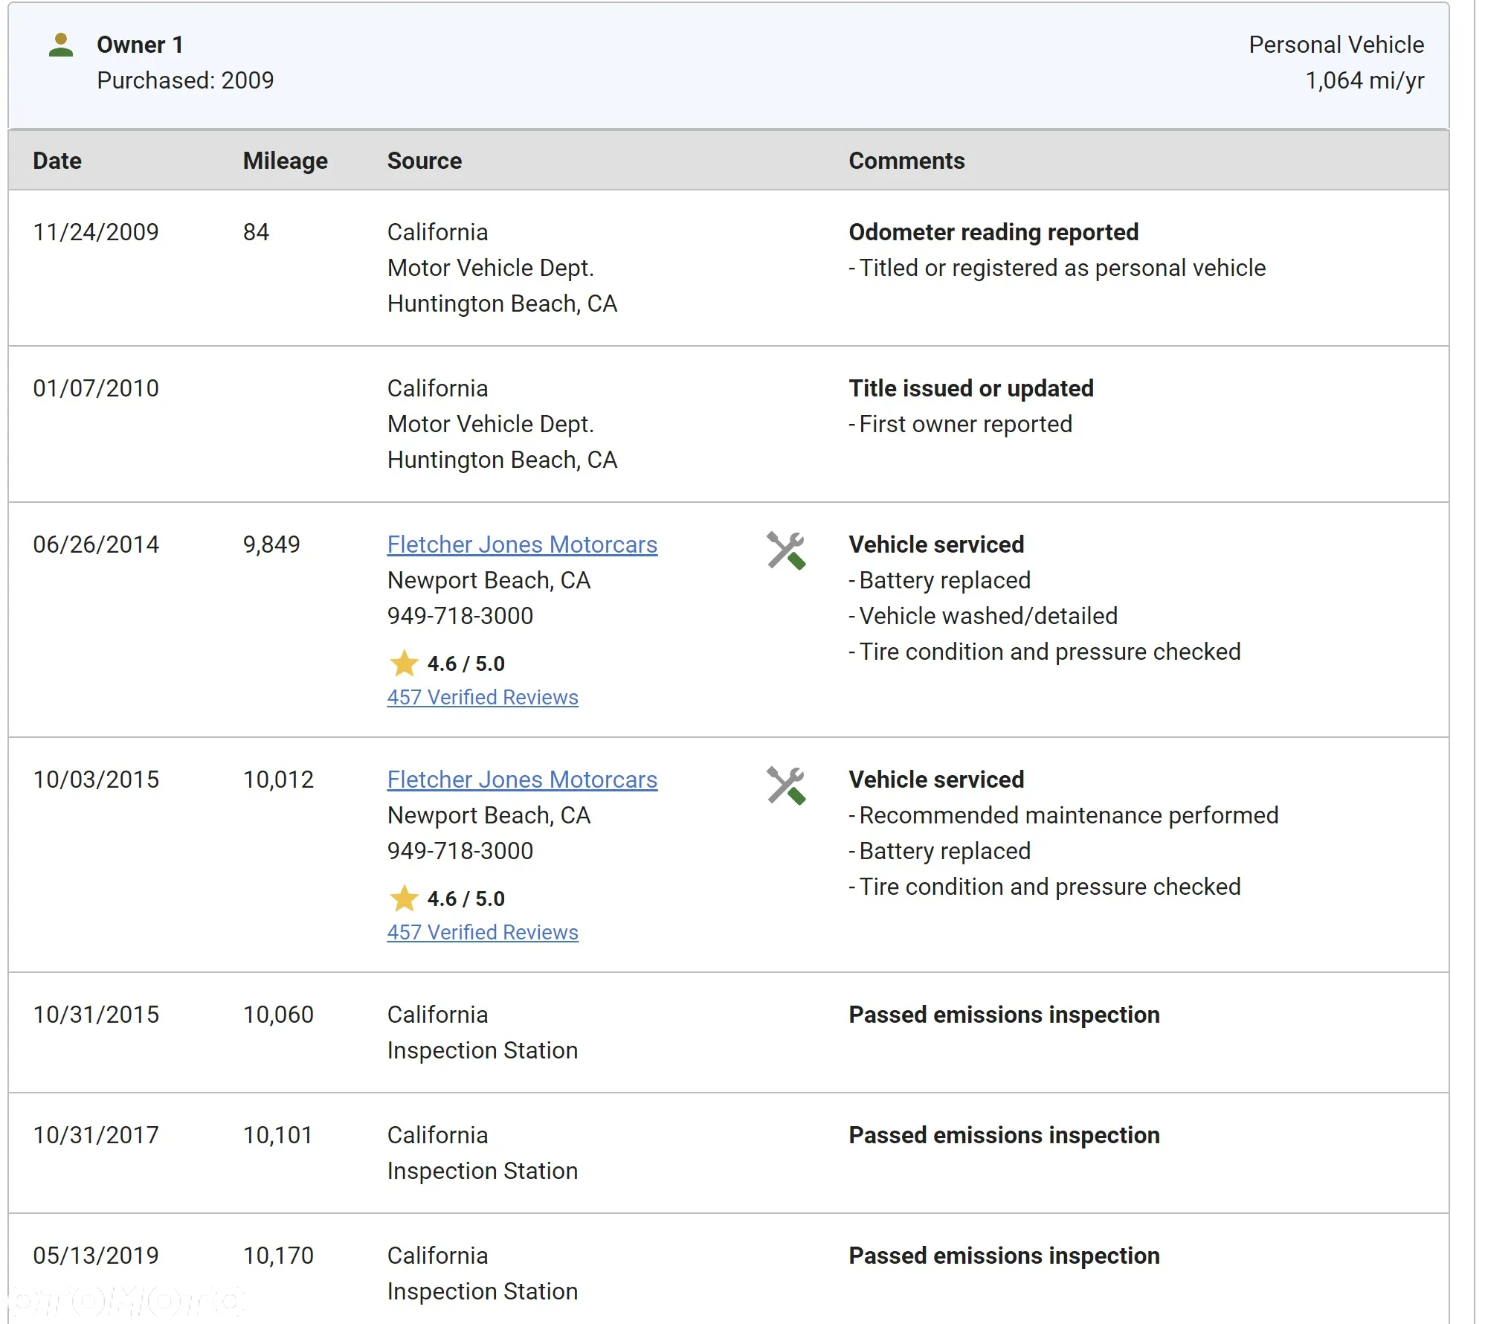Select the Personal Vehicle label
Screen dimensions: 1485x1324
(1336, 45)
